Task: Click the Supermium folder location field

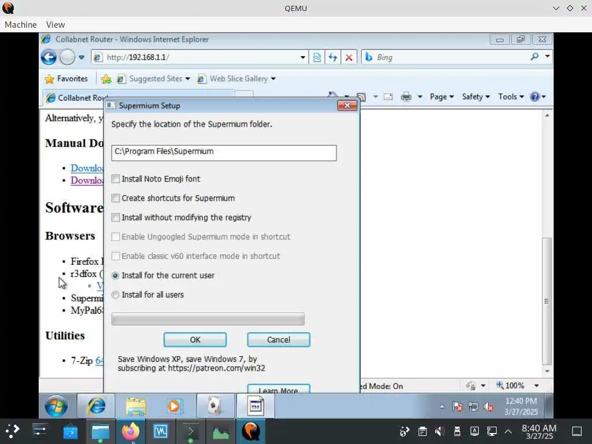Action: click(224, 153)
